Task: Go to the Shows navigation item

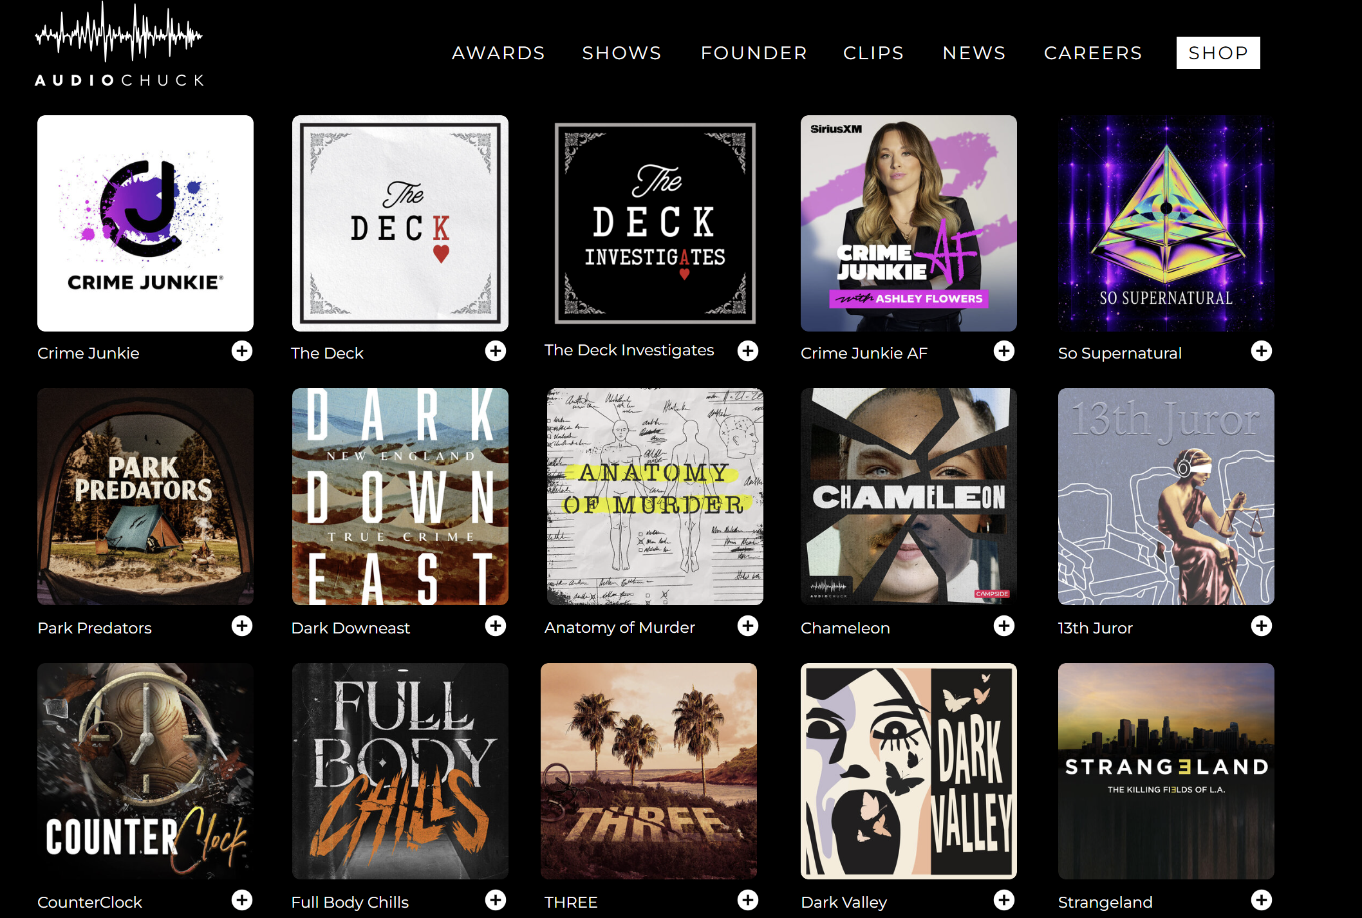Action: [622, 53]
